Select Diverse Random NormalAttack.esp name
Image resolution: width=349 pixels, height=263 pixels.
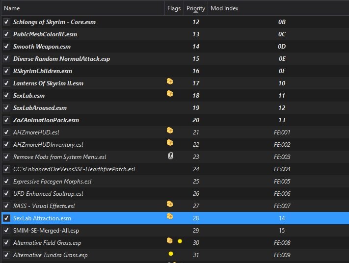point(61,59)
